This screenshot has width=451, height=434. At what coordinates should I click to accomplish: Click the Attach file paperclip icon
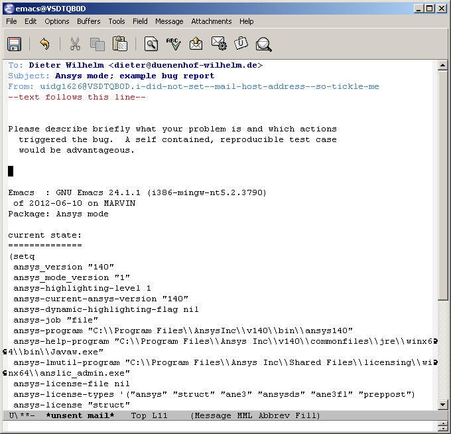pyautogui.click(x=241, y=43)
